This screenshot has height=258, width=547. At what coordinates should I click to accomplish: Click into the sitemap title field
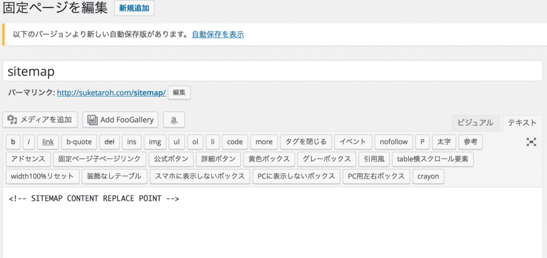[272, 71]
